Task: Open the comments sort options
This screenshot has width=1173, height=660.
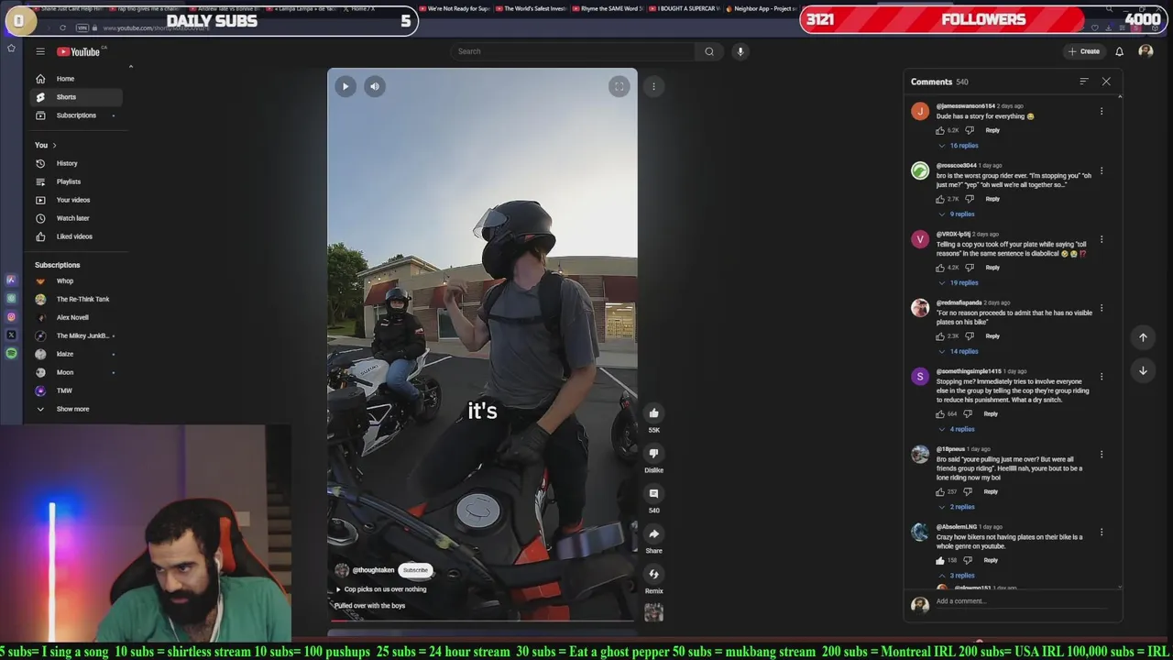Action: (1084, 82)
